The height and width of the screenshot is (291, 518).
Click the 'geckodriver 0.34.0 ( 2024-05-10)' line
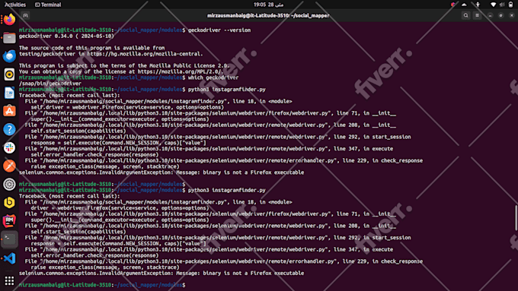(66, 36)
